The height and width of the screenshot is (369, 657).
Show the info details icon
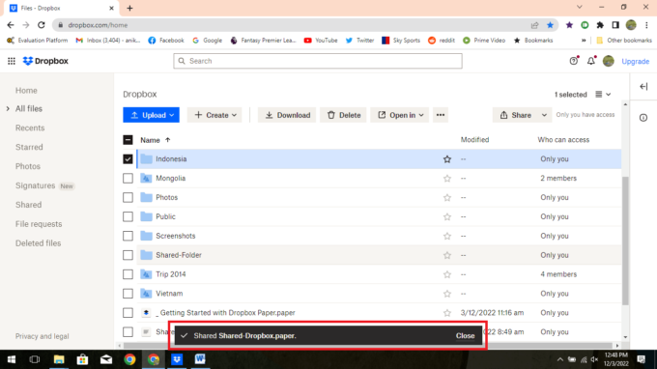(643, 118)
